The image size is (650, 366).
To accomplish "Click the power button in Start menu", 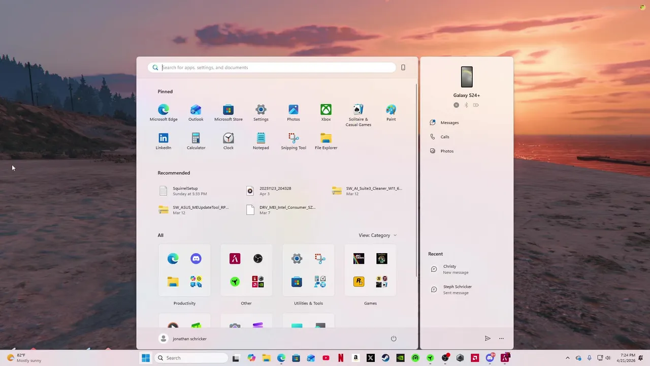I will [394, 339].
